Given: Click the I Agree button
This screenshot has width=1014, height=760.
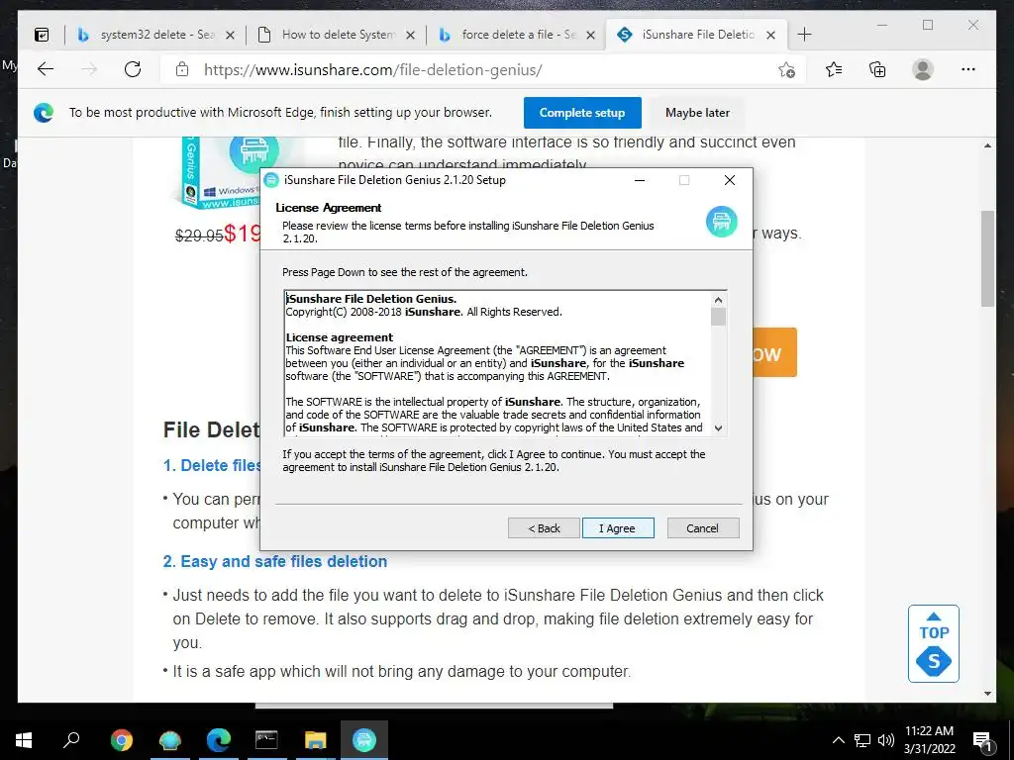Looking at the screenshot, I should (618, 528).
